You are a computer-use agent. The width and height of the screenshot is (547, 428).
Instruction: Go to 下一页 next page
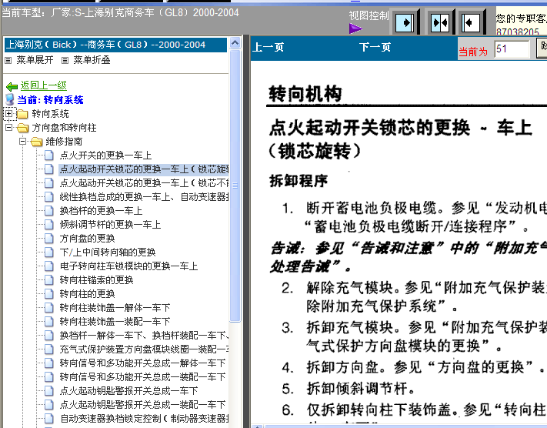375,47
